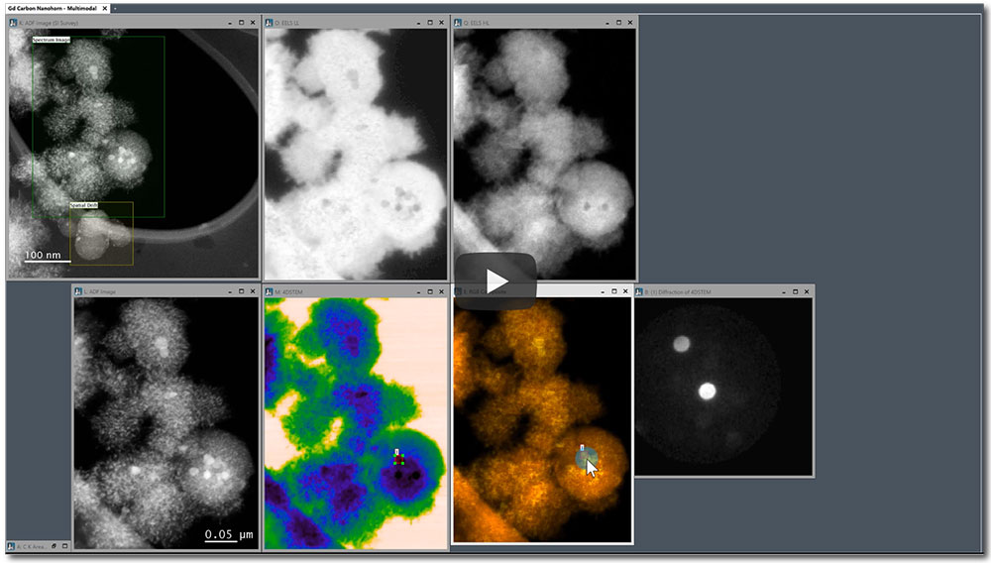Click the 100 nm scale bar in the survey image
991x563 pixels.
point(47,256)
